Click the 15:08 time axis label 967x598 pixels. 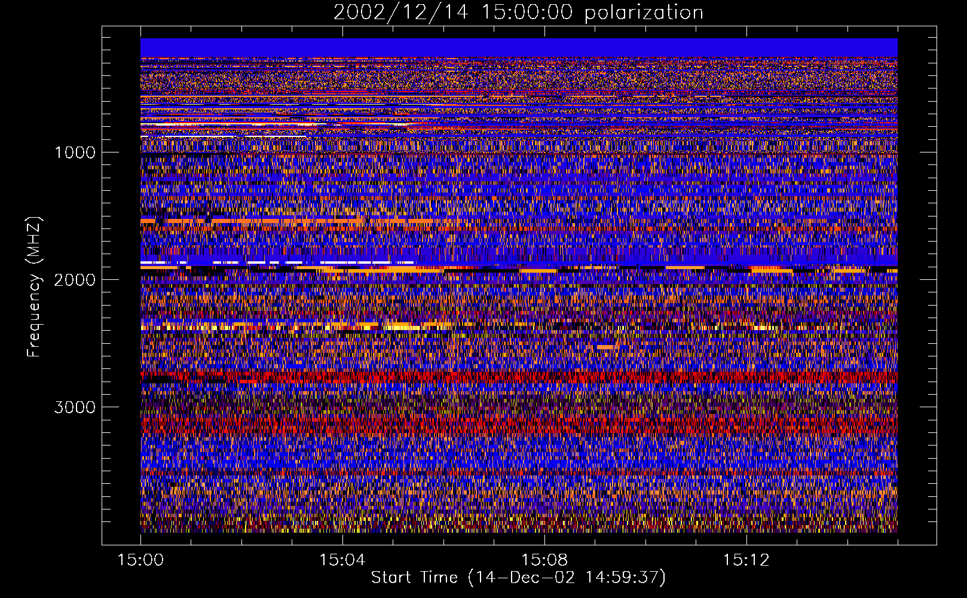(544, 560)
